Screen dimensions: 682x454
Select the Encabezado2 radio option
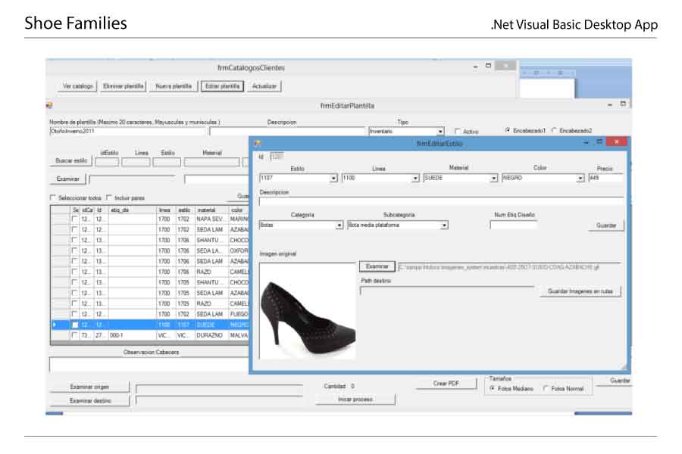click(554, 131)
